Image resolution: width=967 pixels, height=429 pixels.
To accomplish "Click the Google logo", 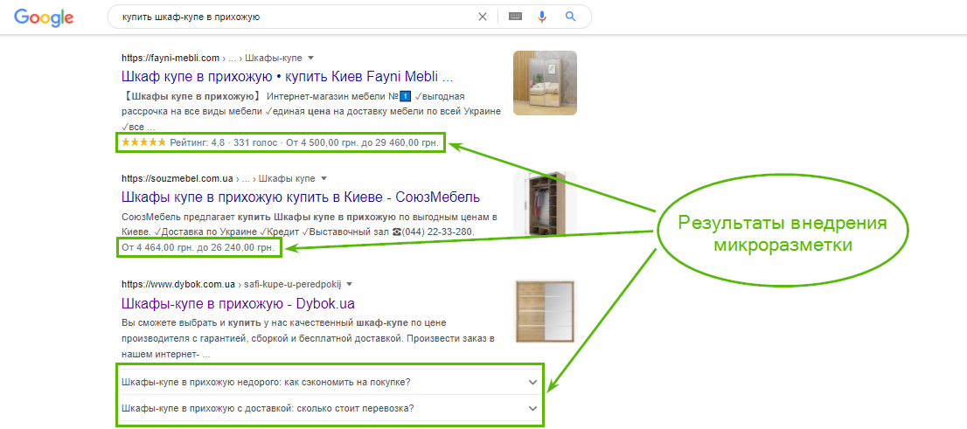I will (44, 17).
